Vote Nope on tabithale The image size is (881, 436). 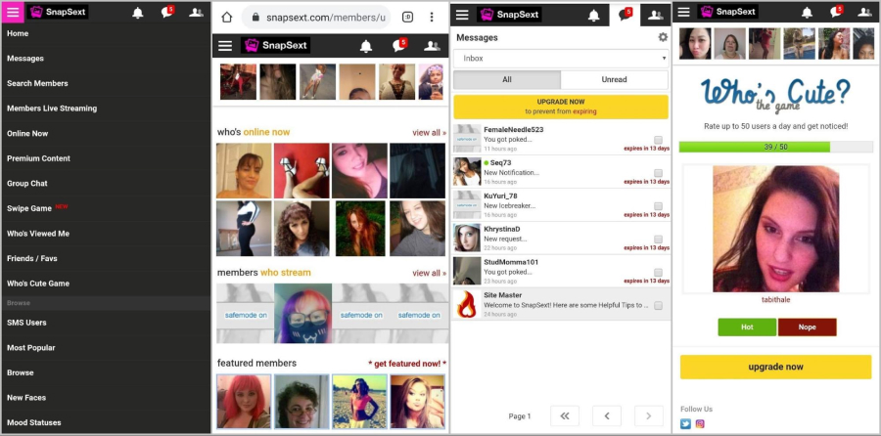[x=807, y=327]
